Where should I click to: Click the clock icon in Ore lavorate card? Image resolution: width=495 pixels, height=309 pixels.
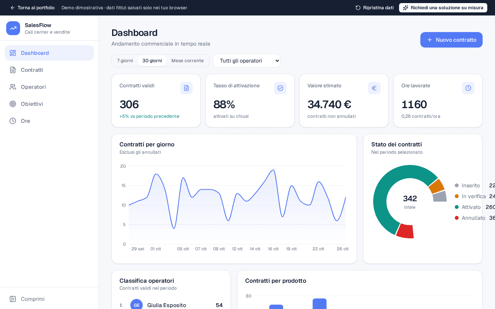click(468, 88)
